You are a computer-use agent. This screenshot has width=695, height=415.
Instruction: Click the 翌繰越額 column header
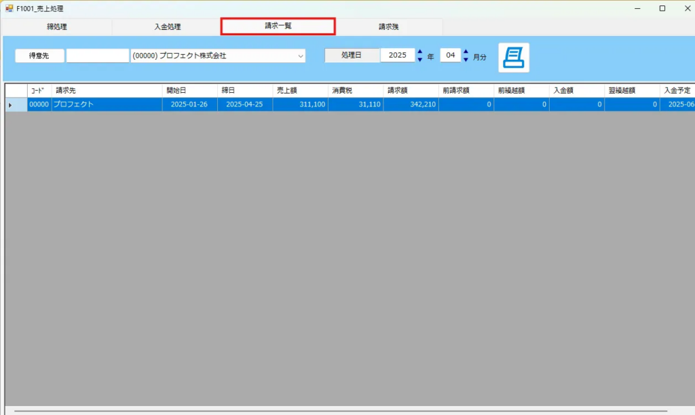tap(632, 90)
